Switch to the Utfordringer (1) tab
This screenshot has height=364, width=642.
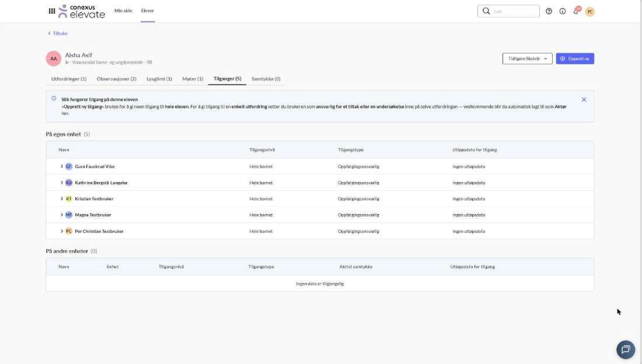[x=69, y=79]
